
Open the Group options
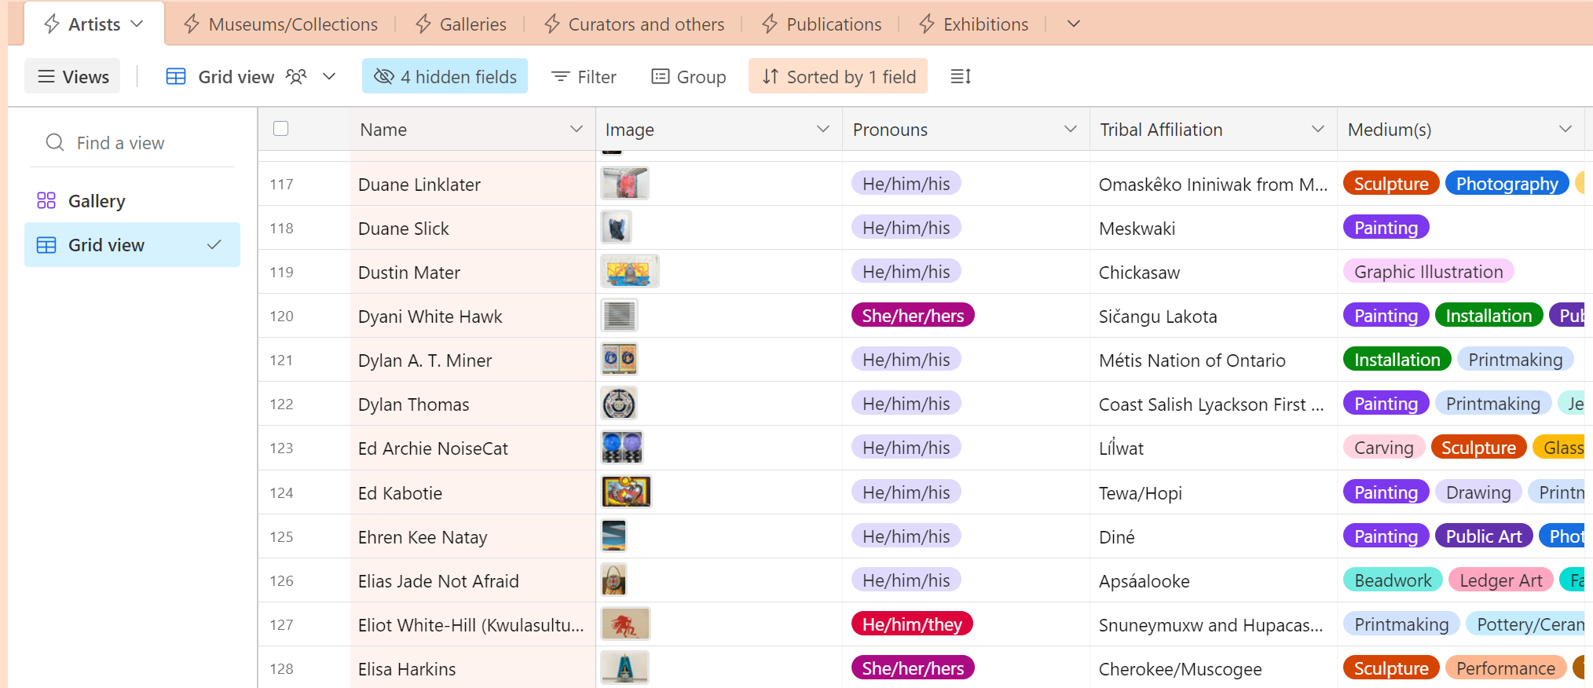tap(689, 76)
